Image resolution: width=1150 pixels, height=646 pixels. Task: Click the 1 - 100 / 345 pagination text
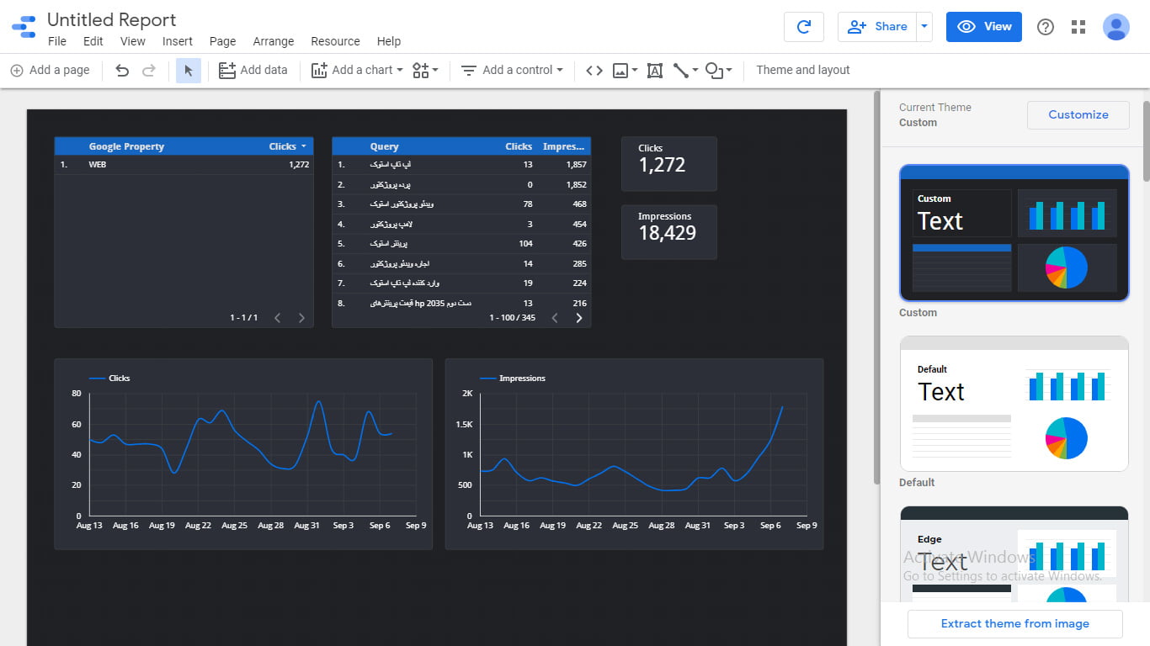click(512, 318)
